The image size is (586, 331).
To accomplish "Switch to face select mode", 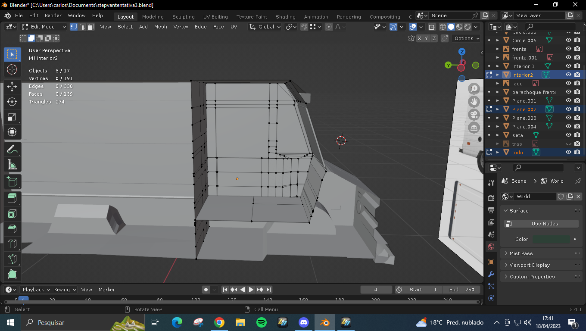I will [x=91, y=27].
